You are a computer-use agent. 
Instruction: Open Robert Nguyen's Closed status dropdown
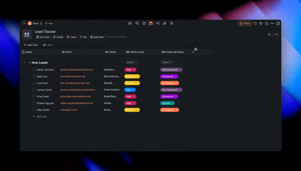pos(167,103)
